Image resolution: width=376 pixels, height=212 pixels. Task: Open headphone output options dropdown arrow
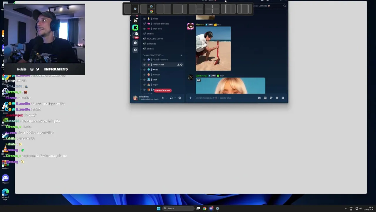point(175,98)
